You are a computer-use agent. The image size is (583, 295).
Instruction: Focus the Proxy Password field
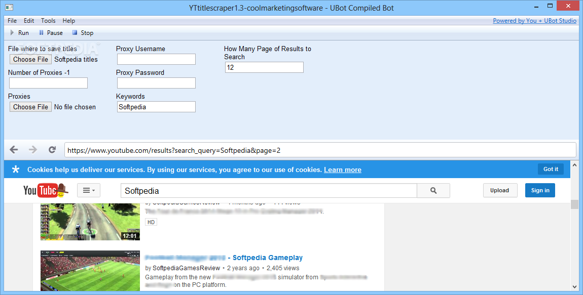point(156,83)
